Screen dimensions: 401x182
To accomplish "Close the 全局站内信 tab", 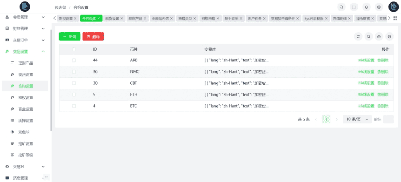I will pos(171,19).
